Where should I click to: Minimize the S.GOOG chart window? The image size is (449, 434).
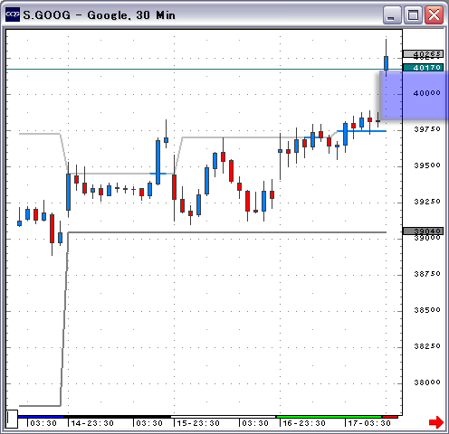coord(392,14)
